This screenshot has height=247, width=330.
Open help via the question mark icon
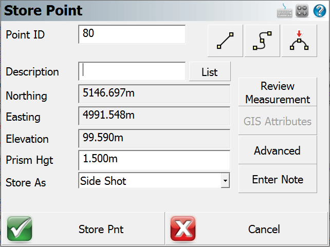point(320,11)
